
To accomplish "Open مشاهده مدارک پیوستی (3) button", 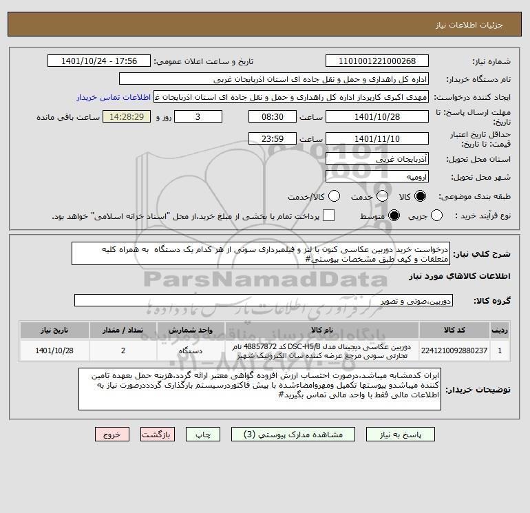I will 293,435.
